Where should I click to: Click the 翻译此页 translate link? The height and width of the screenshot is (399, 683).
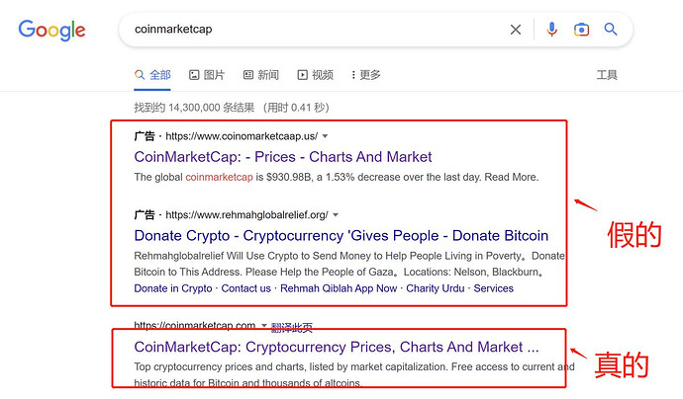click(292, 327)
